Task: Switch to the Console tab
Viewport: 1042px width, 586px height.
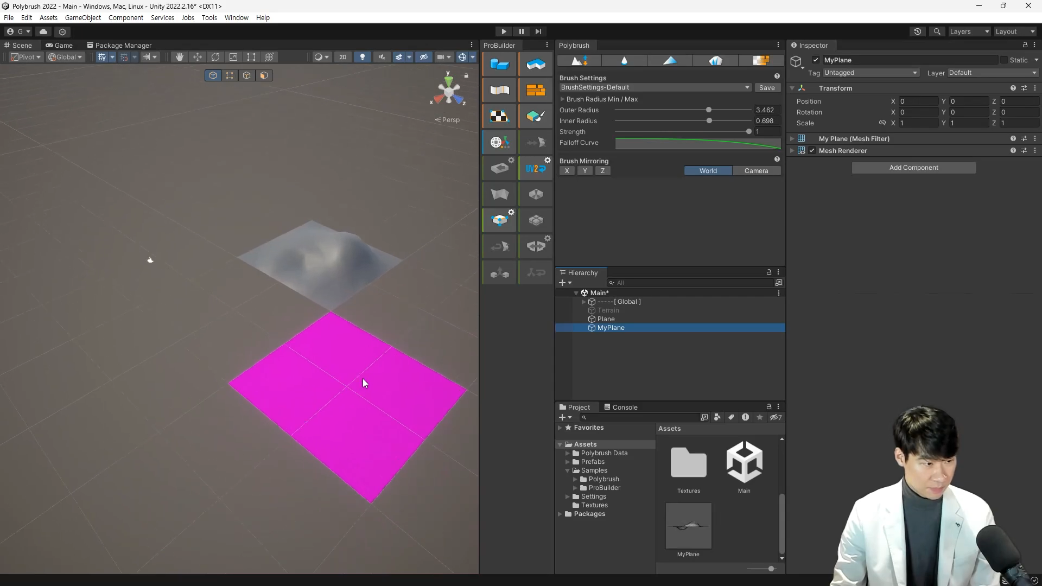Action: [x=621, y=407]
